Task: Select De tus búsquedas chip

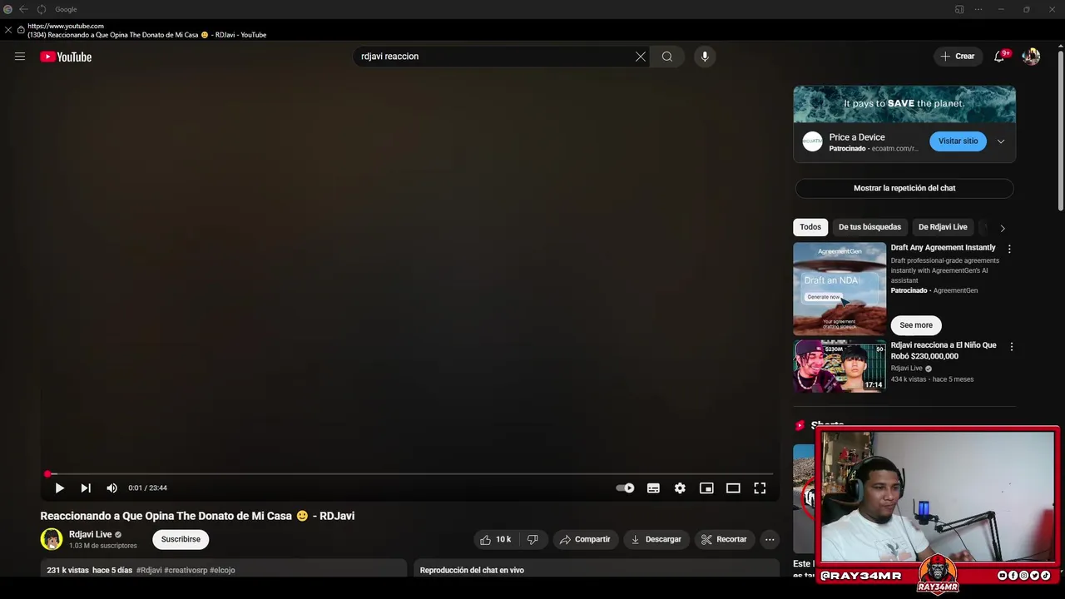Action: coord(869,227)
